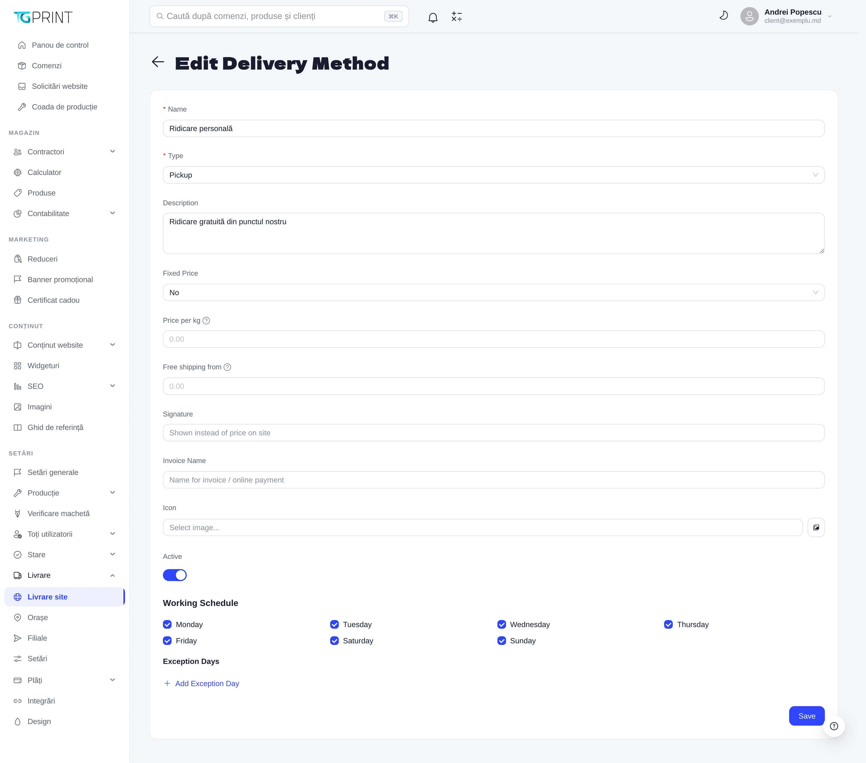The width and height of the screenshot is (866, 763).
Task: Expand the Contractori submenu chevron
Action: 112,151
